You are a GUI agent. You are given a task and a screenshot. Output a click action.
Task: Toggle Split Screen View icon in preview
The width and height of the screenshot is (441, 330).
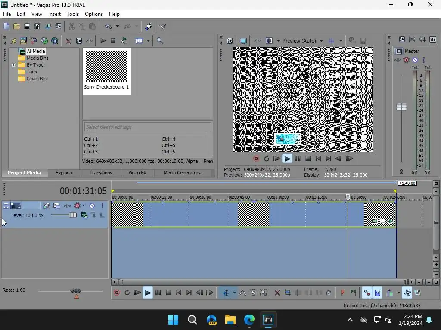coord(269,41)
